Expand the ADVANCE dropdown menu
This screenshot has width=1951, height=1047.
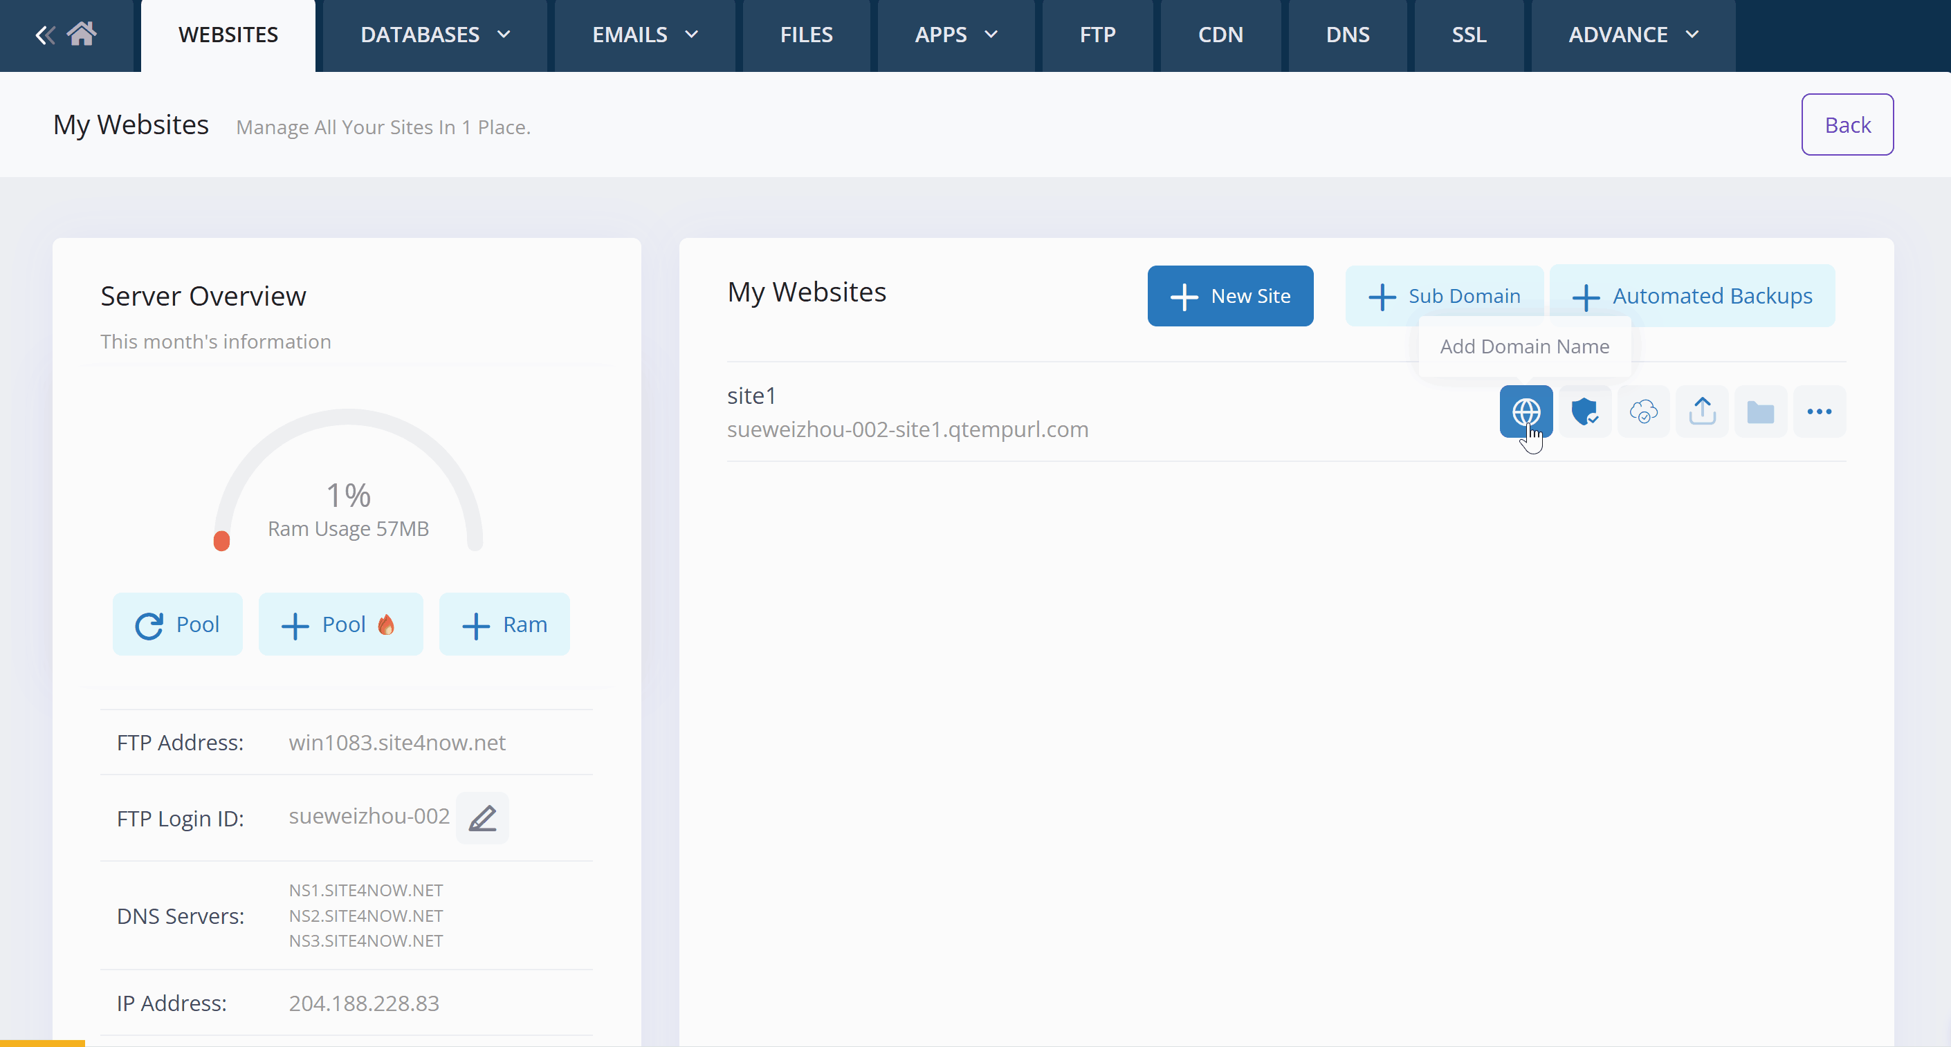(1633, 35)
